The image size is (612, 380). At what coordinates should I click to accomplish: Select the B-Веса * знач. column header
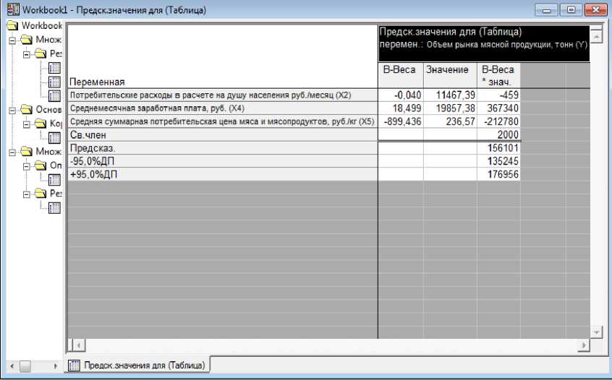tap(498, 75)
